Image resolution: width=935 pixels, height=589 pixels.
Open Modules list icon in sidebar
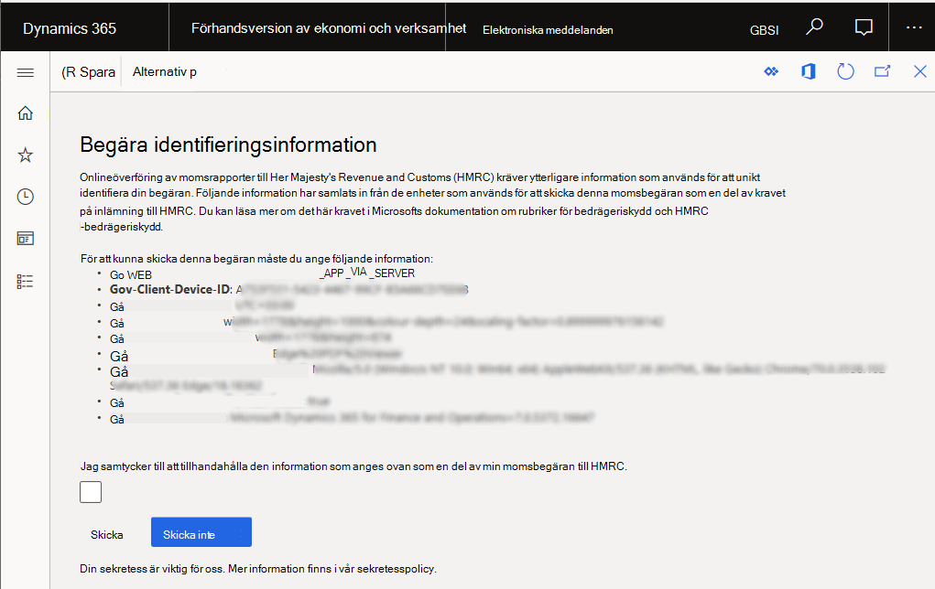click(25, 281)
